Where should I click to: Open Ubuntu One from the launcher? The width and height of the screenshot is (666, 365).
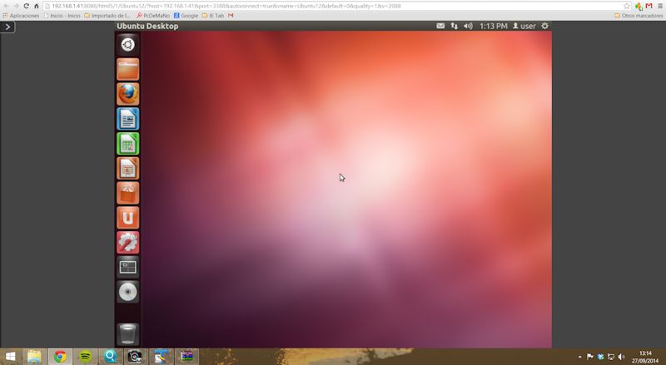point(128,218)
